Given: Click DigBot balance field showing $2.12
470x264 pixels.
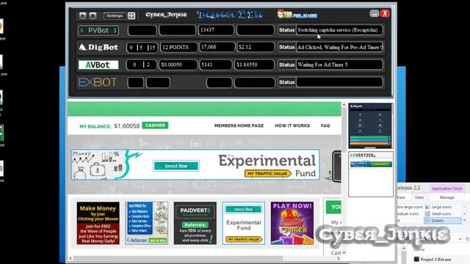Looking at the screenshot, I should click(256, 47).
